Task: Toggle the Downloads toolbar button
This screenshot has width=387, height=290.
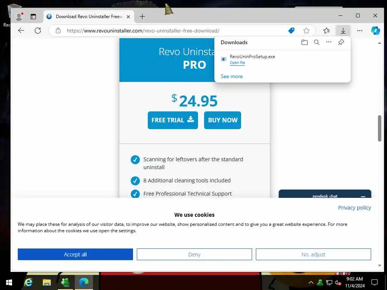Action: [343, 31]
